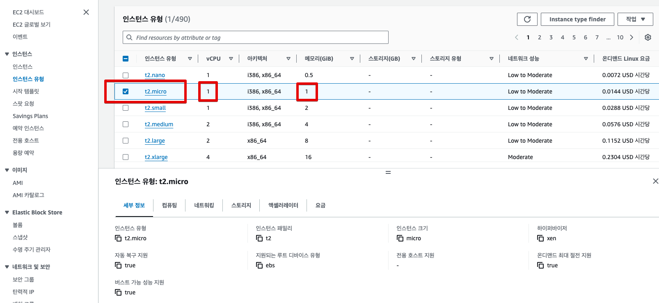The height and width of the screenshot is (303, 659).
Task: Check the t2.large row checkbox
Action: (x=126, y=141)
